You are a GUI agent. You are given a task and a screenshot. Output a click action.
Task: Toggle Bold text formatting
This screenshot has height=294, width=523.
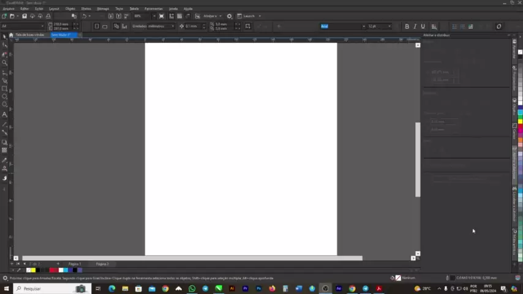[407, 26]
